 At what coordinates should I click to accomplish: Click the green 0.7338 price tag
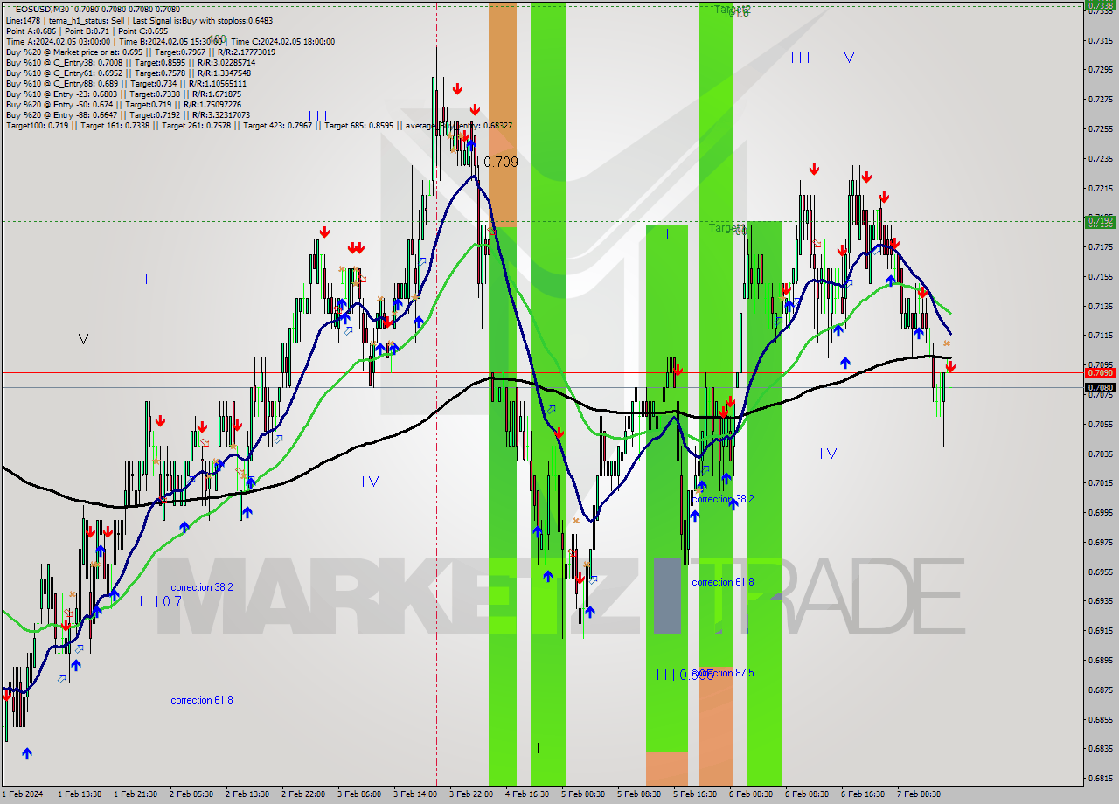1100,5
